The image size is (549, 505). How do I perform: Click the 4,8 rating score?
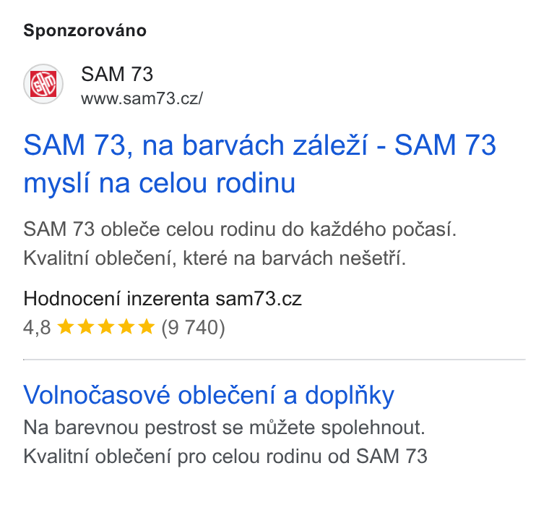37,328
